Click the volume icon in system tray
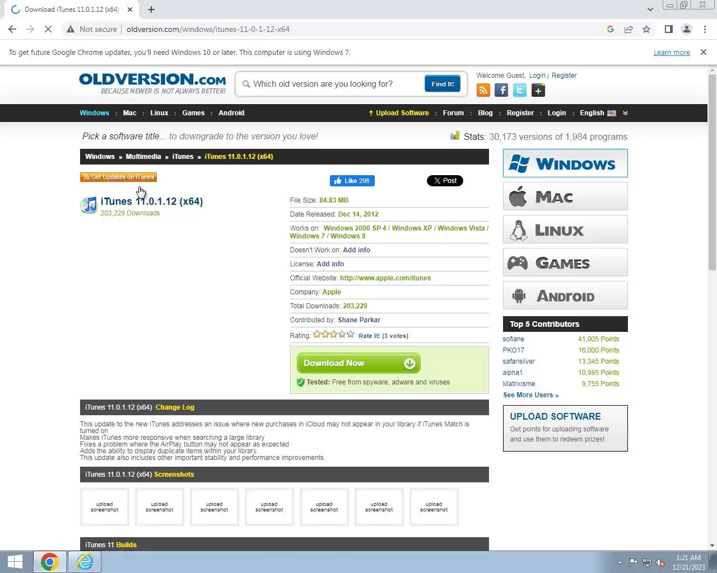The image size is (717, 573). (x=660, y=562)
